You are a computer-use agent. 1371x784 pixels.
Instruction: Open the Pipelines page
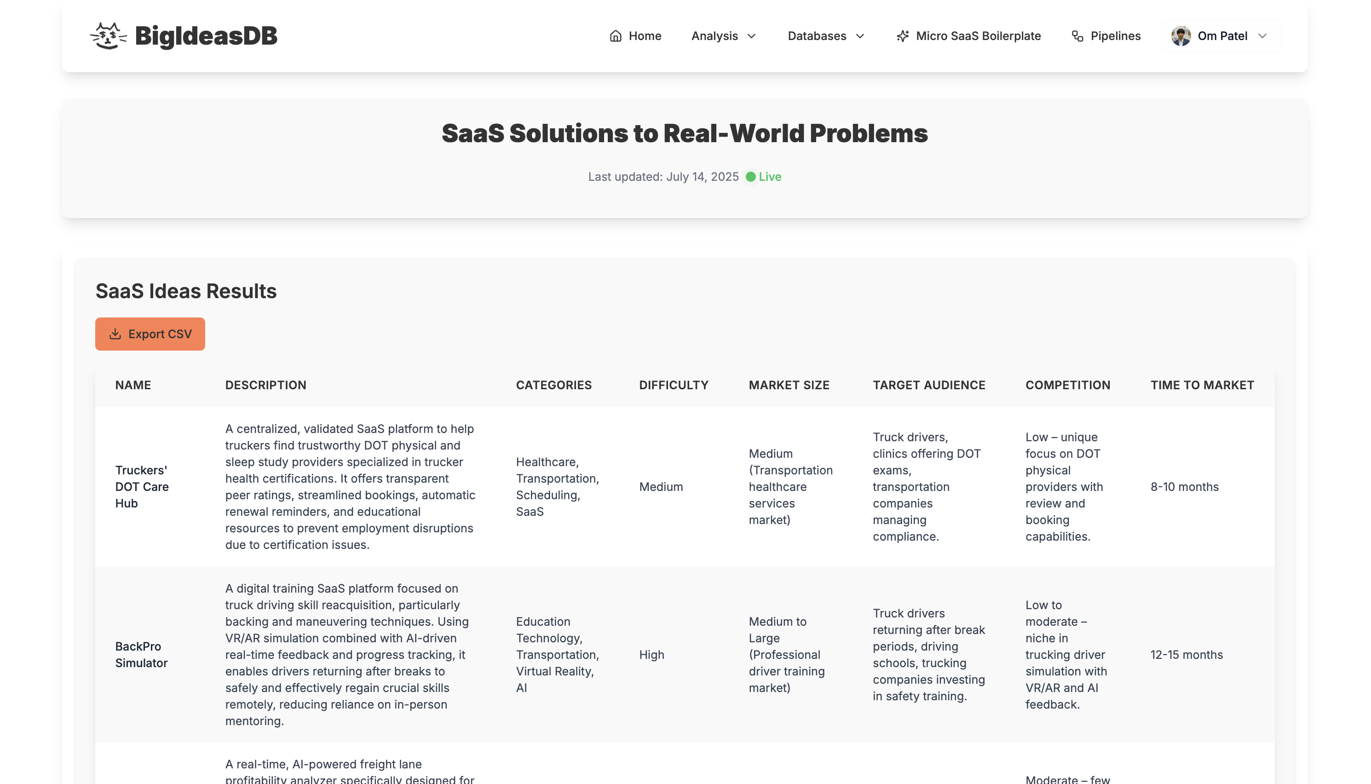(x=1106, y=36)
